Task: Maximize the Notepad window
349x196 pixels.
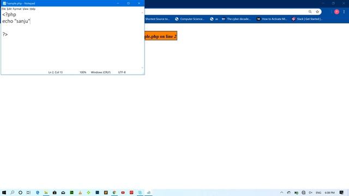Action: coord(129,3)
